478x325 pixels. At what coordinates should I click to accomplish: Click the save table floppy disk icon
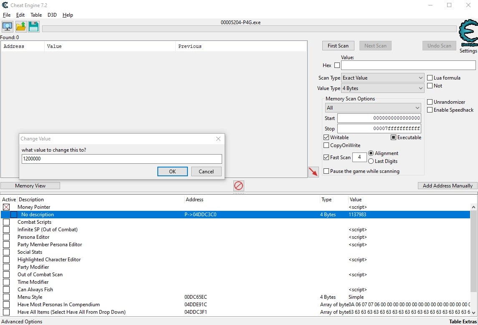tap(34, 27)
